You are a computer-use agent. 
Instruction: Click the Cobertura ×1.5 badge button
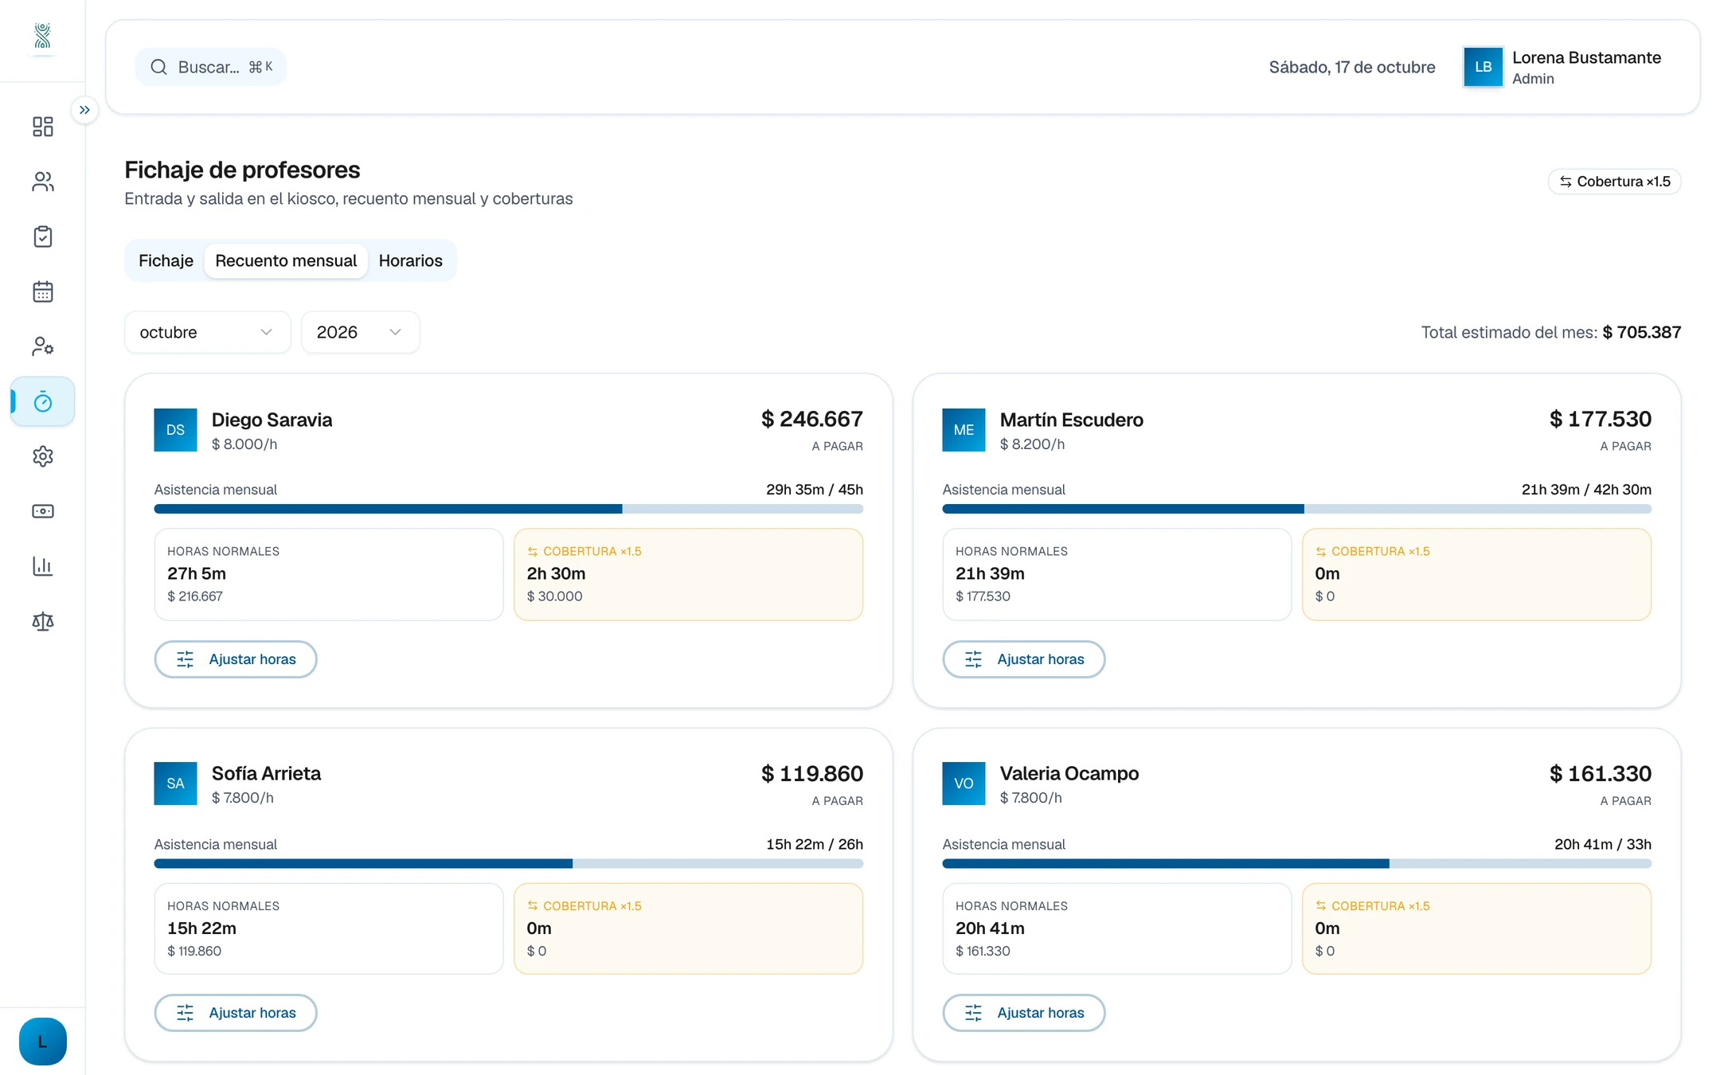coord(1614,182)
